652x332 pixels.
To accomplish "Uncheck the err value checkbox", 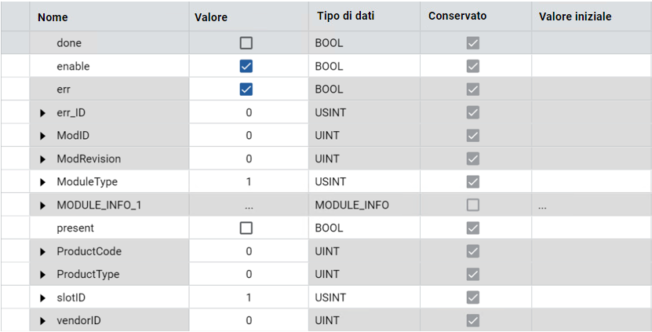I will point(246,89).
